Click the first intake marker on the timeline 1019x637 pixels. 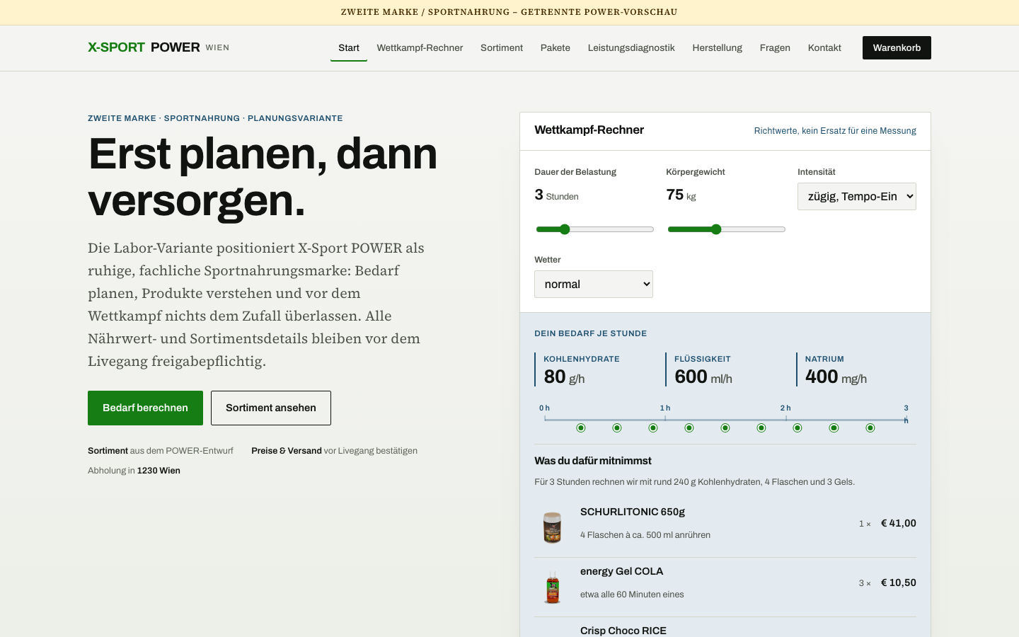pos(581,427)
